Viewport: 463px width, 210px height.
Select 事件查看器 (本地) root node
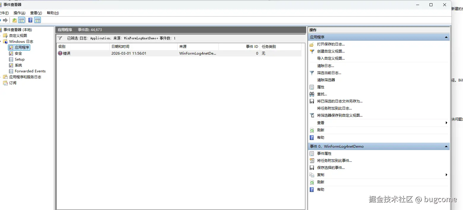point(18,30)
